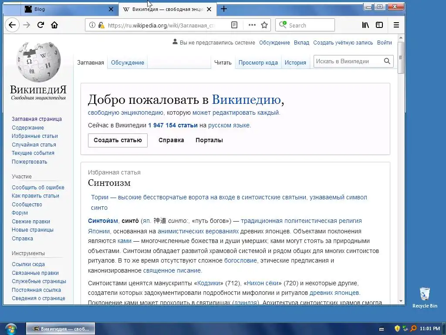
Task: Open Ссылки сюда tools link
Action: (28, 264)
